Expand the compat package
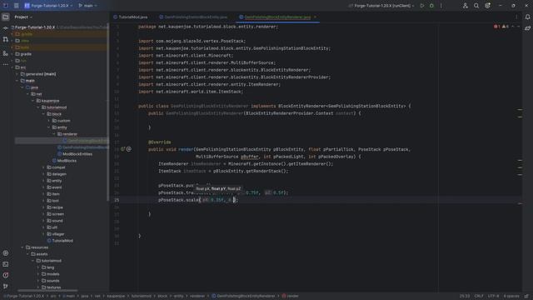Screen dimensions: 533x300 (43, 167)
